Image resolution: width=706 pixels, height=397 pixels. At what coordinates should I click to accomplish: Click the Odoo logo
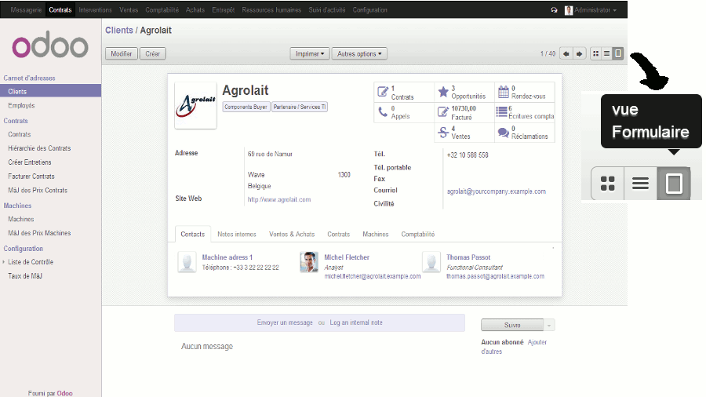[50, 45]
